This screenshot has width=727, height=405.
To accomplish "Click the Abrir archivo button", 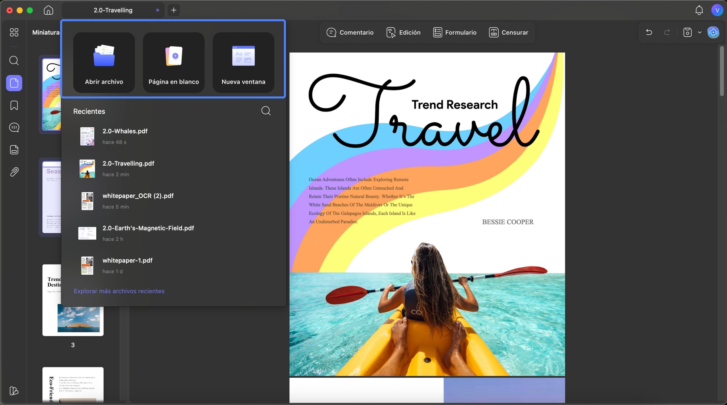I will [104, 62].
